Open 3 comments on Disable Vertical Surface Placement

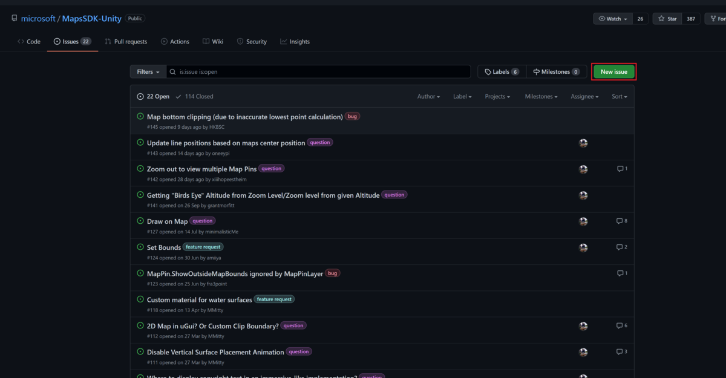(622, 352)
